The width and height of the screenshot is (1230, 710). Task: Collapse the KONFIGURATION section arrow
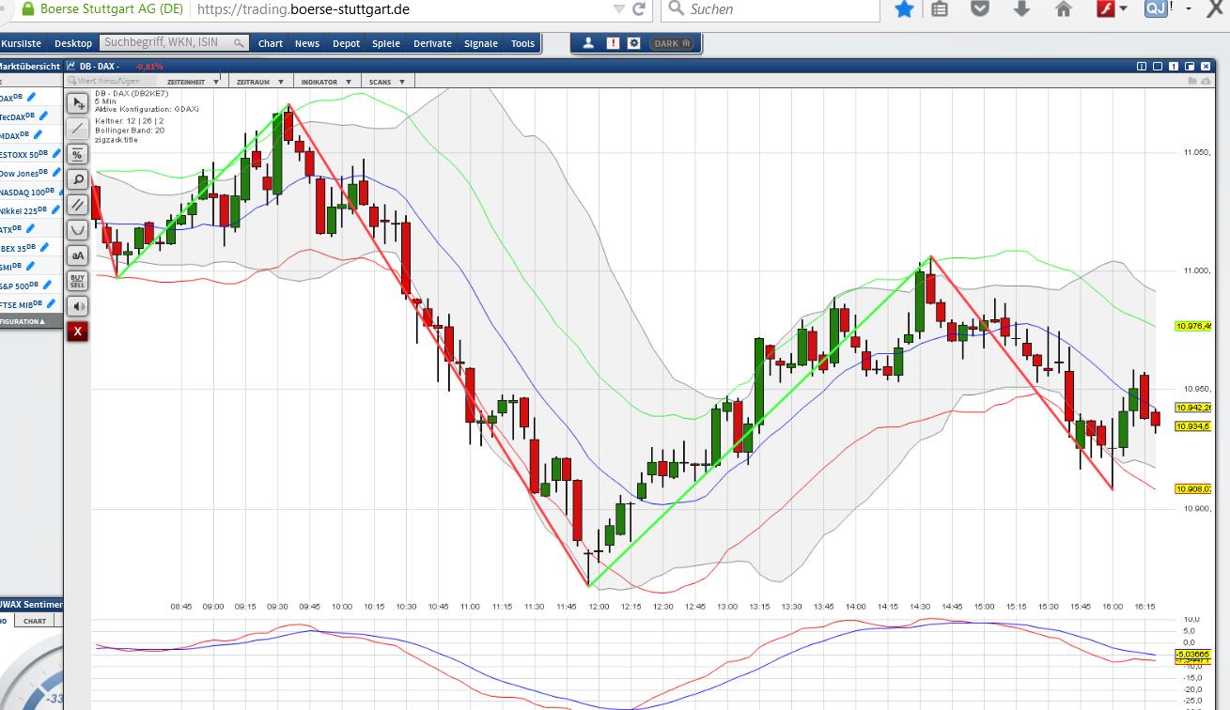point(41,322)
